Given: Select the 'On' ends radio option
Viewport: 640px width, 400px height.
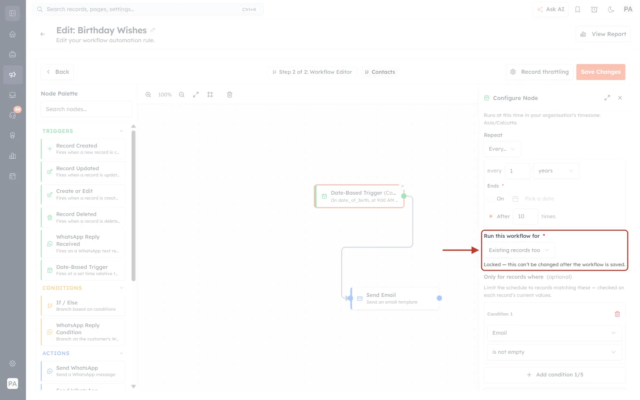Looking at the screenshot, I should pyautogui.click(x=490, y=199).
